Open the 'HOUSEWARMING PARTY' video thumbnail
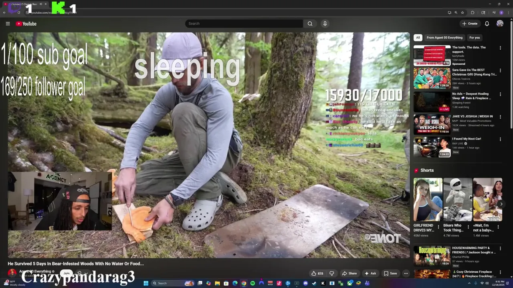Screen dimensions: 513x288 click(432, 256)
